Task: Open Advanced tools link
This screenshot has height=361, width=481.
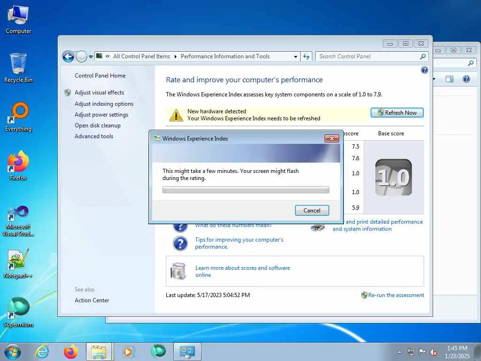Action: [x=94, y=136]
